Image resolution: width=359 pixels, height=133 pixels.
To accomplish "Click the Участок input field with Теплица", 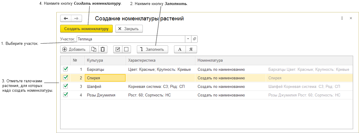I will (130, 39).
